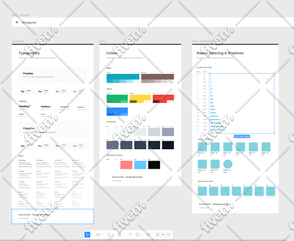This screenshot has width=294, height=241.
Task: Click the Colors heading text
Action: 111,53
